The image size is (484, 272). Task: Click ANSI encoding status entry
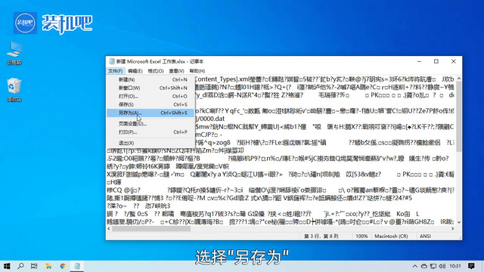click(425, 236)
